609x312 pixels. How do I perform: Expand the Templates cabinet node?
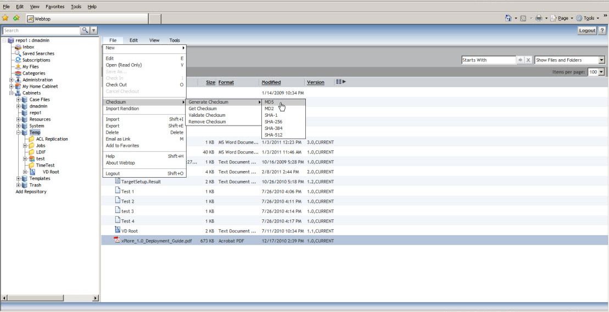coord(18,179)
